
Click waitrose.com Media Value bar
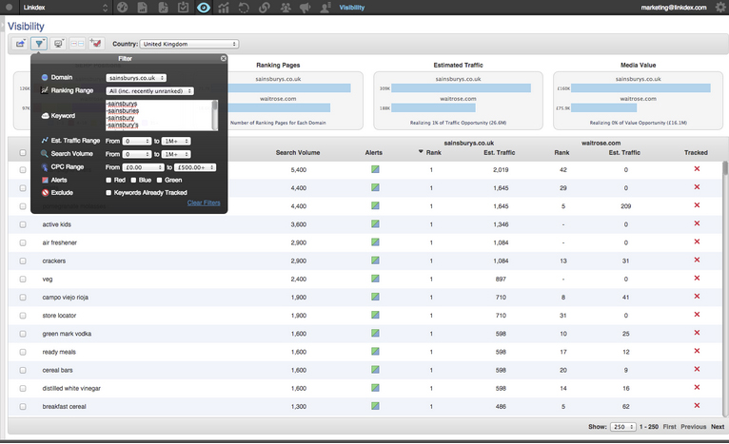[604, 107]
